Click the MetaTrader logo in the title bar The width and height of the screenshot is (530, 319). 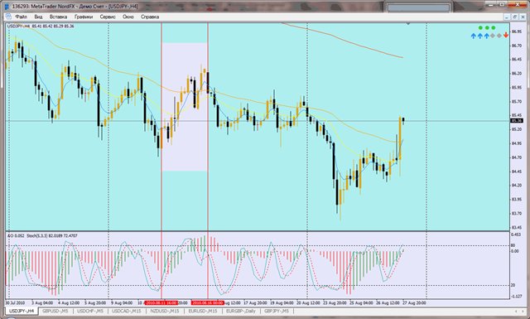pyautogui.click(x=7, y=7)
